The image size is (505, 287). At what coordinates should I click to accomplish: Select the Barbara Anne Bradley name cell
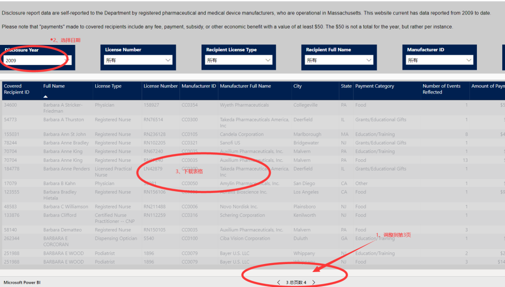(x=66, y=143)
